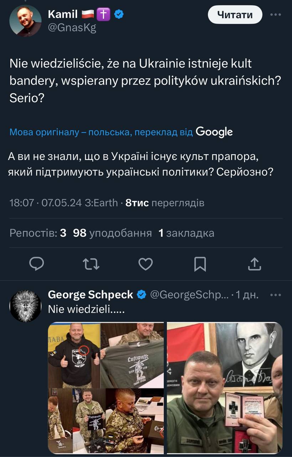
Task: Open the share post icon
Action: point(254,264)
